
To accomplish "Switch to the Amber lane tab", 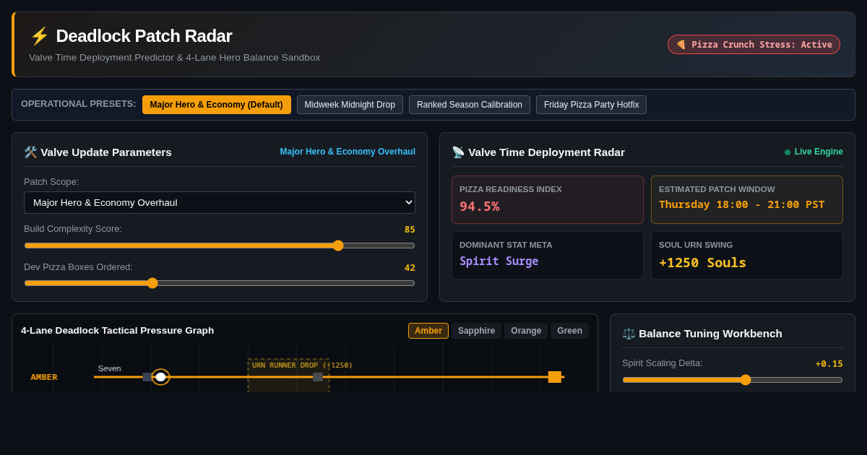I will pos(428,331).
